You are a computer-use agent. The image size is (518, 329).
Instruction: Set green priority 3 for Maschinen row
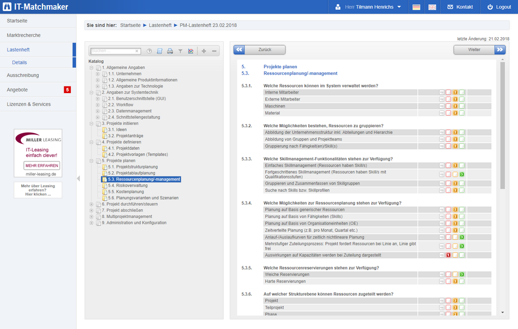click(x=462, y=106)
